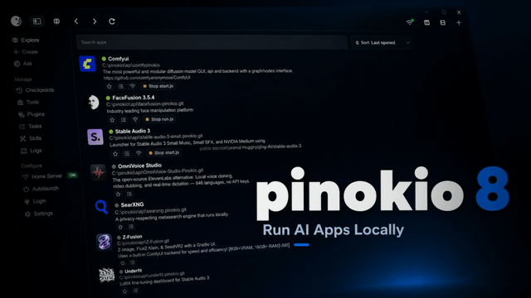Screen dimensions: 531x298
Task: Open the Stable Audio 3 list menu icon
Action: [127, 154]
